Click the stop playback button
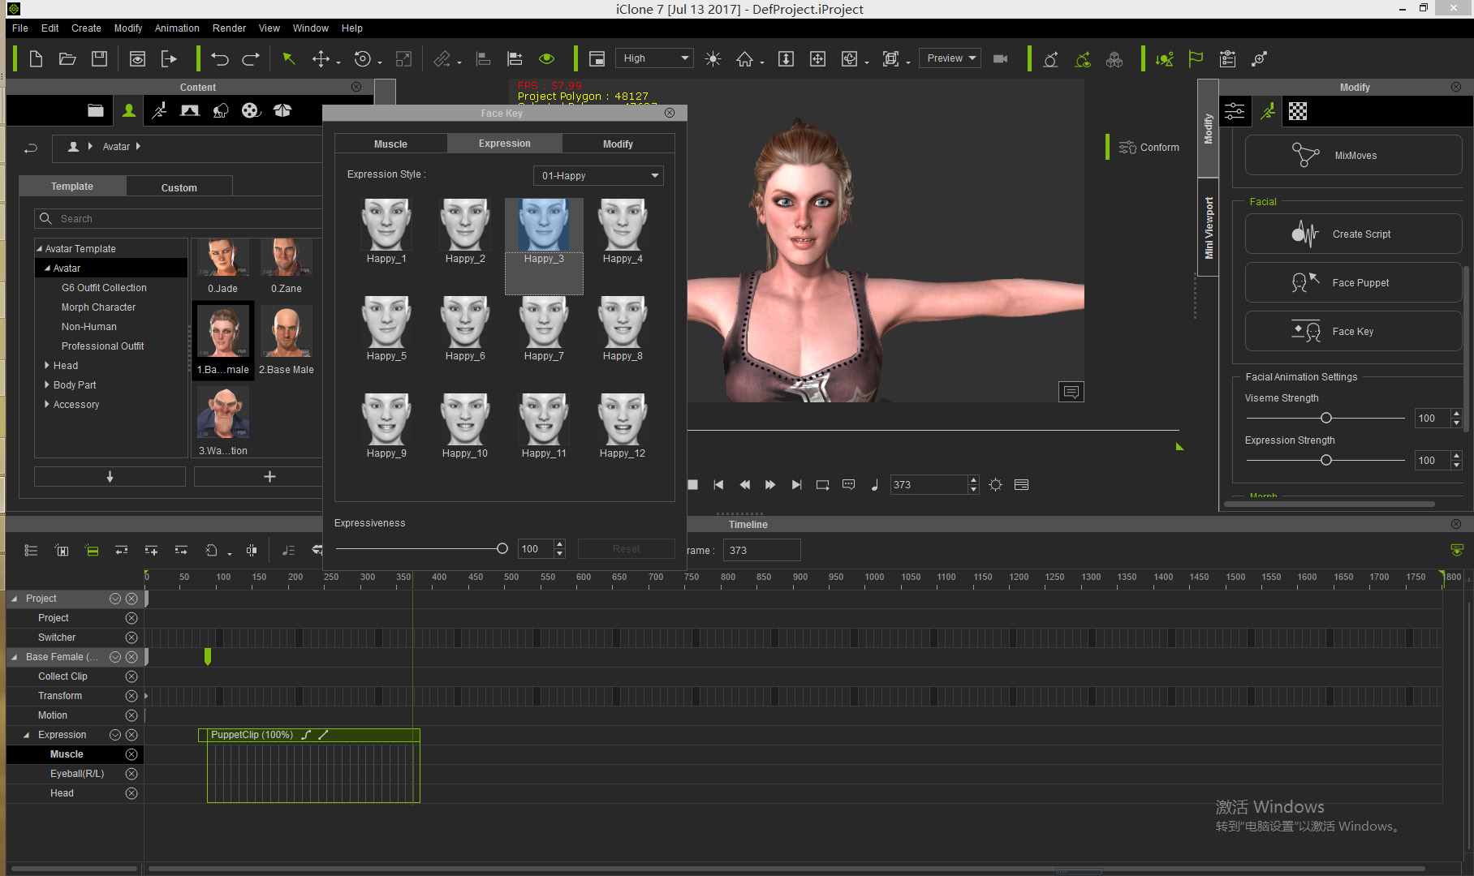1474x876 pixels. coord(692,484)
